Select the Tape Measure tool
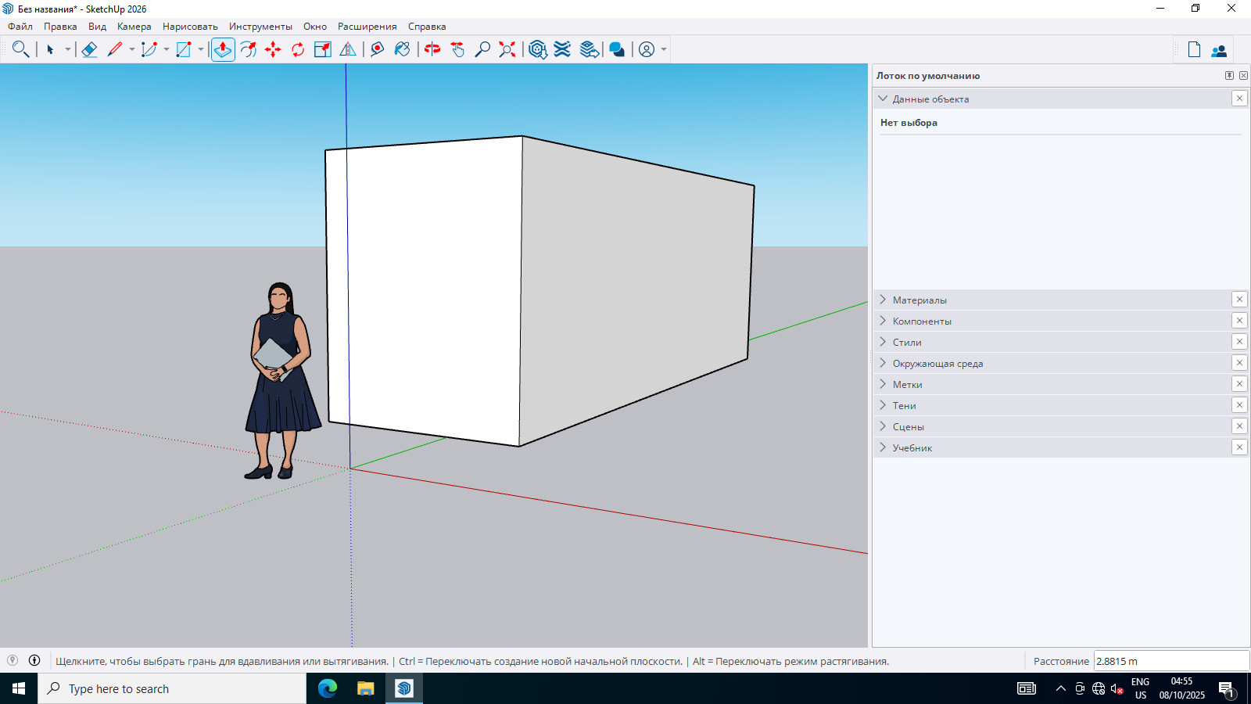The height and width of the screenshot is (704, 1251). coord(377,49)
